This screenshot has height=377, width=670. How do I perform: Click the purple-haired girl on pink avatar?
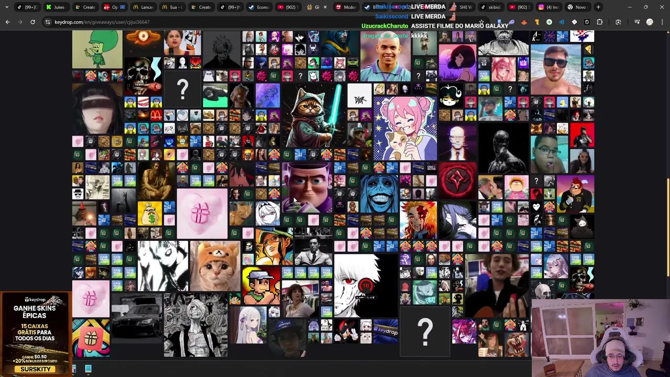[x=457, y=63]
